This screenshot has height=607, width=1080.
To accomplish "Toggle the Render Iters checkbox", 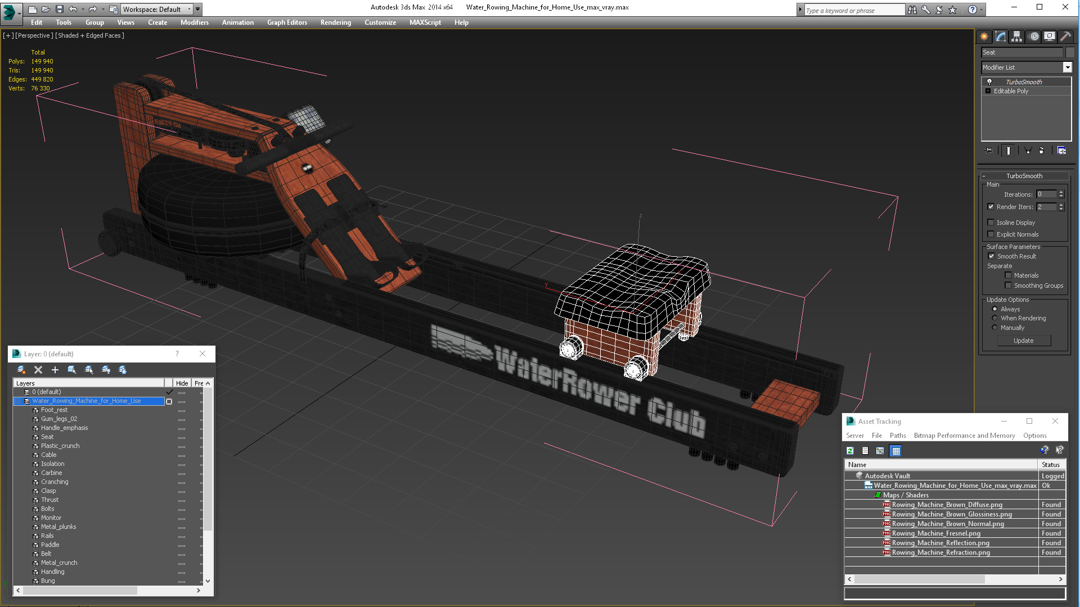I will 991,207.
